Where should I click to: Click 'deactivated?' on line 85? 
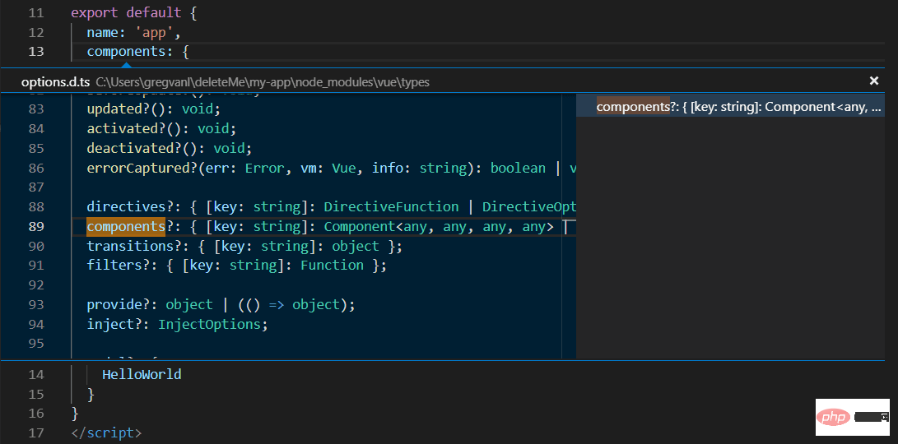(134, 148)
